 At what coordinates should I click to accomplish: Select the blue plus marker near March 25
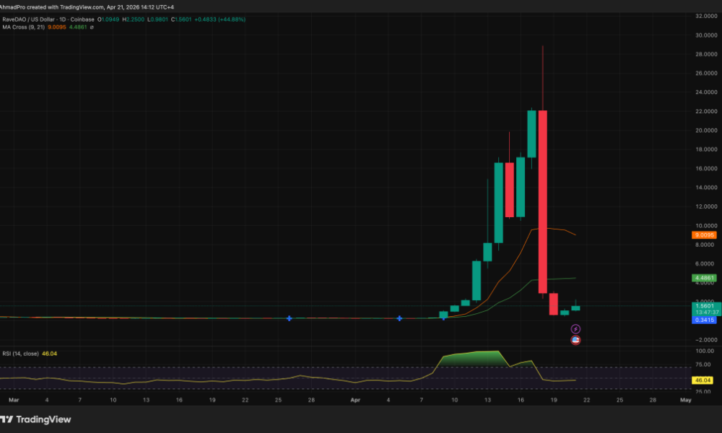[289, 318]
